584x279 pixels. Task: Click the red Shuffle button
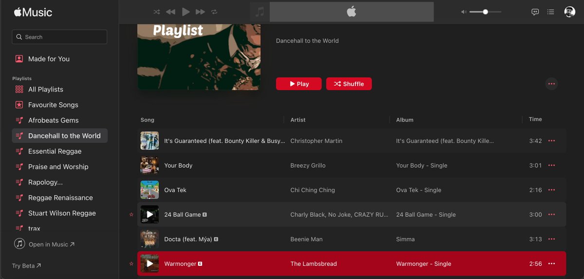click(349, 84)
